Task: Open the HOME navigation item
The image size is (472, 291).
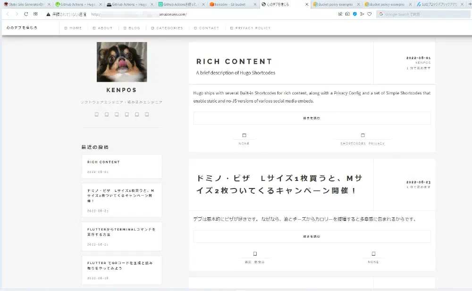Action: [73, 28]
